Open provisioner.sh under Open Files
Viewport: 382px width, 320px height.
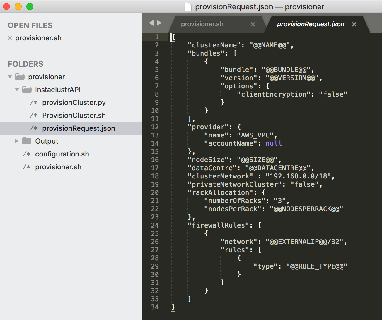[38, 38]
